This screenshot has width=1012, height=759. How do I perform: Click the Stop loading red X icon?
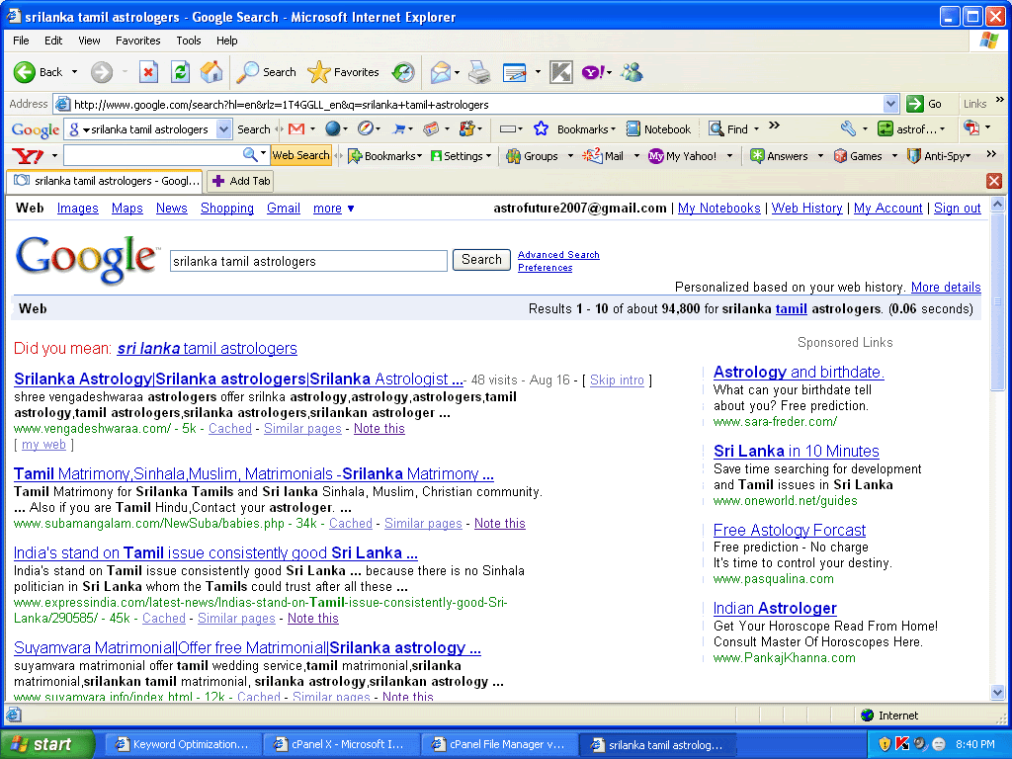coord(149,71)
